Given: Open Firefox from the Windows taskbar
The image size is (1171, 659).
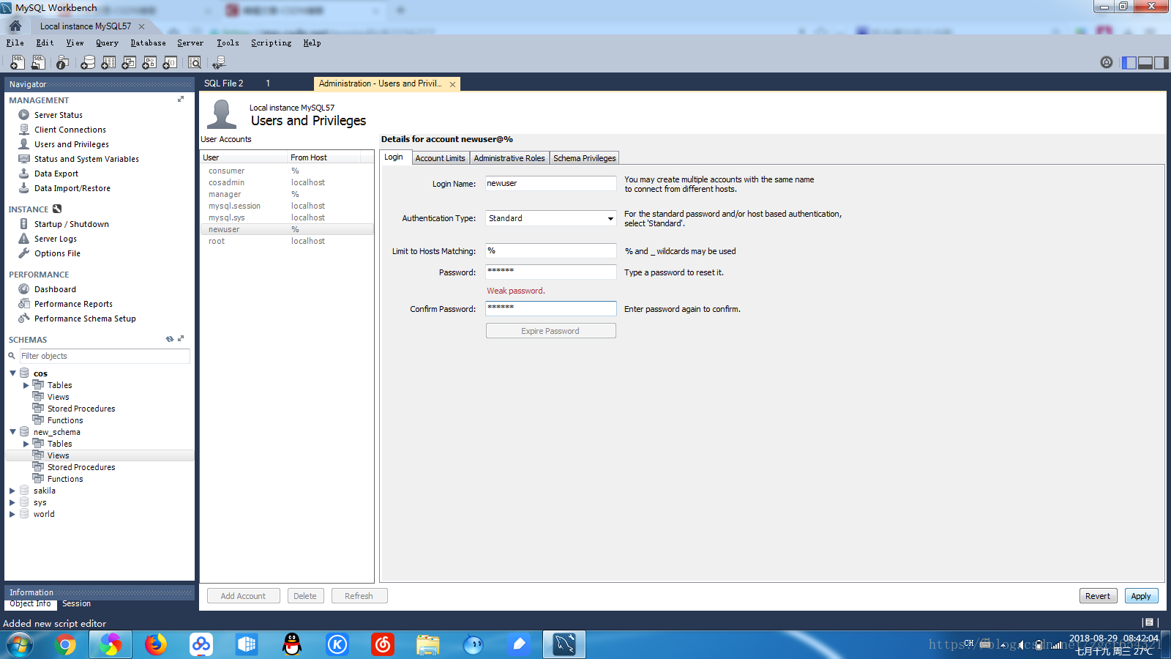Looking at the screenshot, I should [x=155, y=644].
